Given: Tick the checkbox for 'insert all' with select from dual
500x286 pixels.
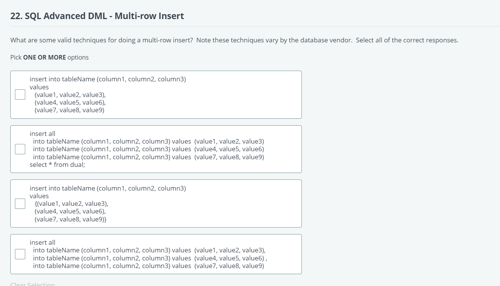Looking at the screenshot, I should [20, 149].
